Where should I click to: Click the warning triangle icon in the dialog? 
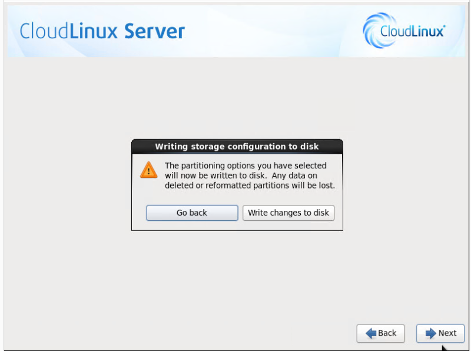pos(148,170)
